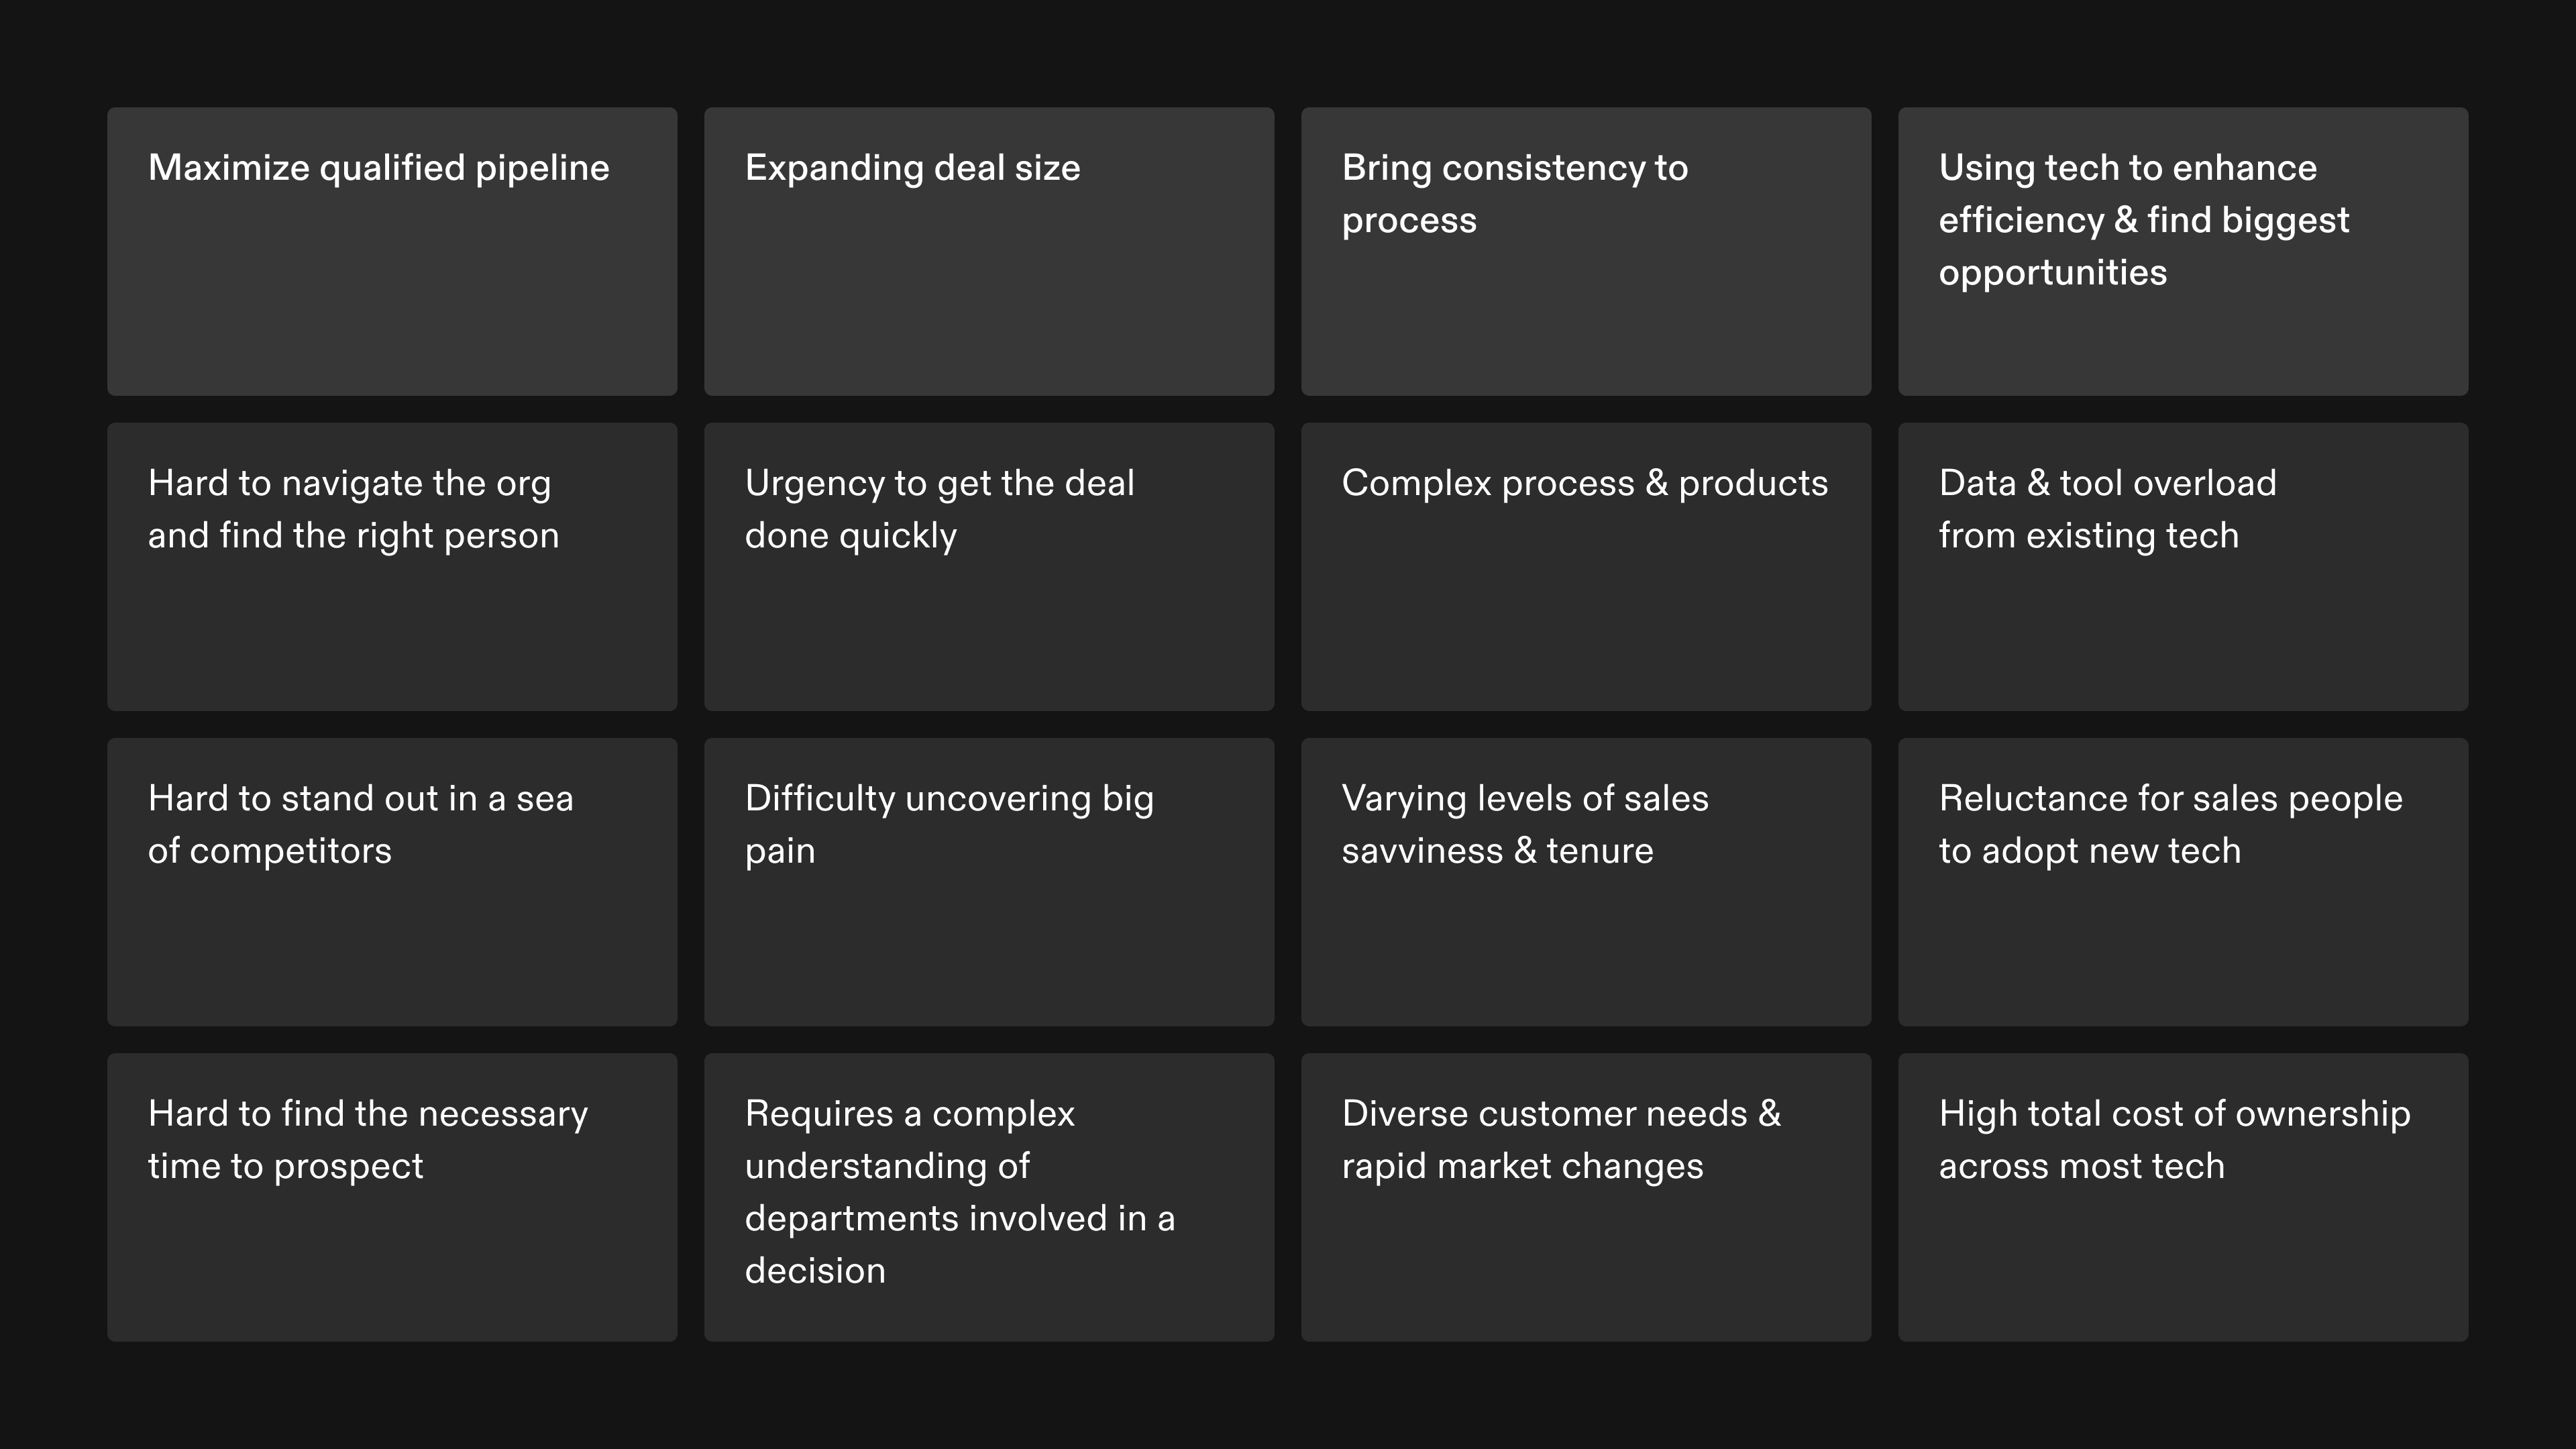
Task: Click the 'Reluctance for sales people' card
Action: pos(2183,881)
